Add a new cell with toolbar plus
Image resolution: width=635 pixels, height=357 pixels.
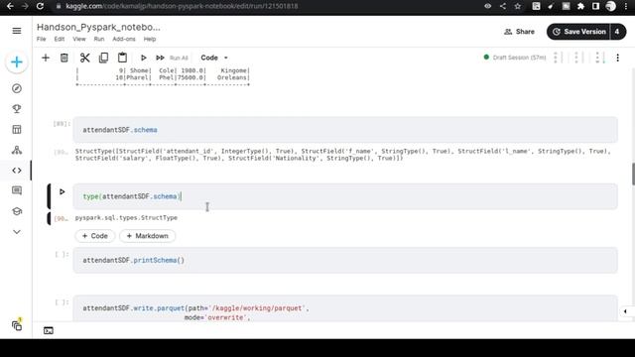click(46, 58)
